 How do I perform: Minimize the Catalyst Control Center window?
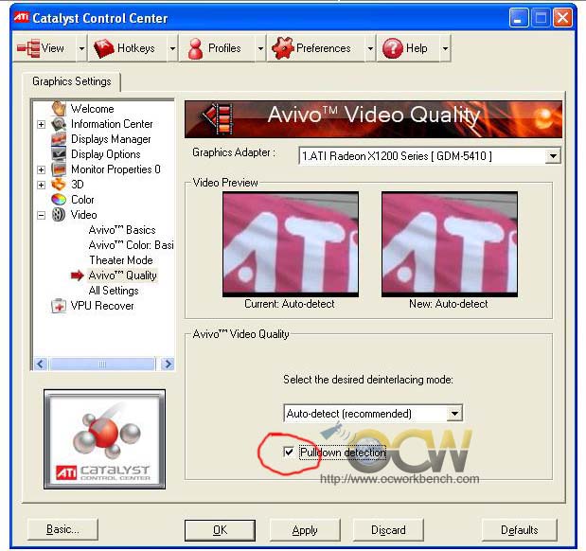pos(519,18)
